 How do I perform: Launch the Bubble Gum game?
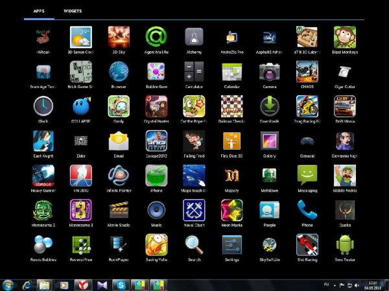[x=156, y=72]
